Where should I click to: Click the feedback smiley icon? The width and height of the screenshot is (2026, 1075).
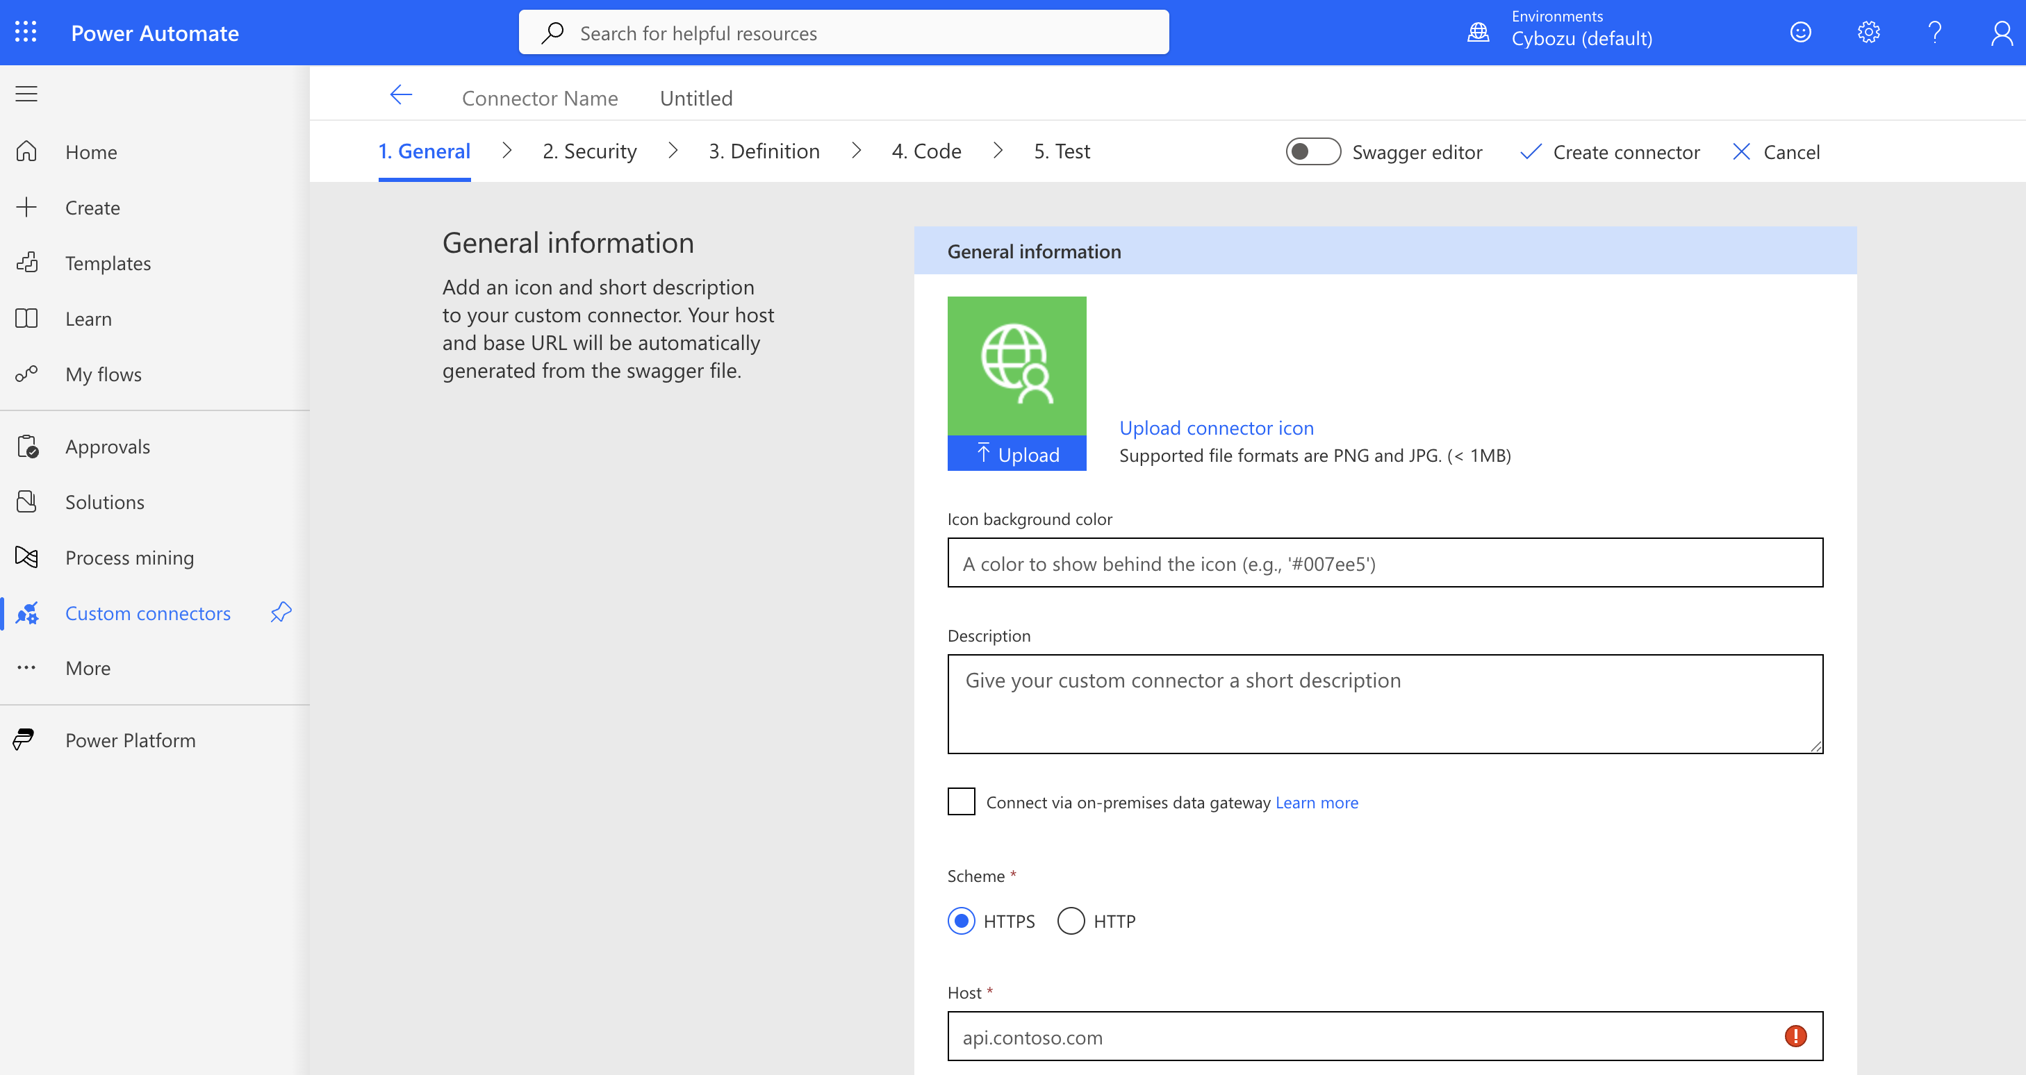coord(1800,32)
